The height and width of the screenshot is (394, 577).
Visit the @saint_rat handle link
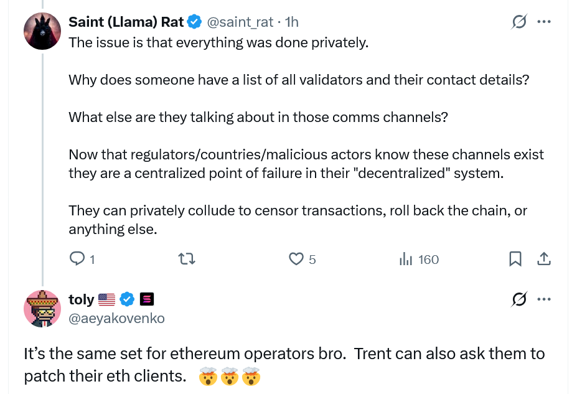point(240,22)
